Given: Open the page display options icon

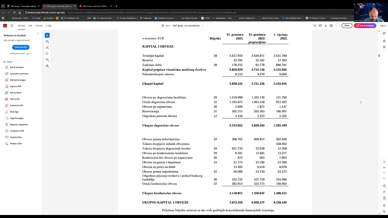Looking at the screenshot, I should point(384,198).
